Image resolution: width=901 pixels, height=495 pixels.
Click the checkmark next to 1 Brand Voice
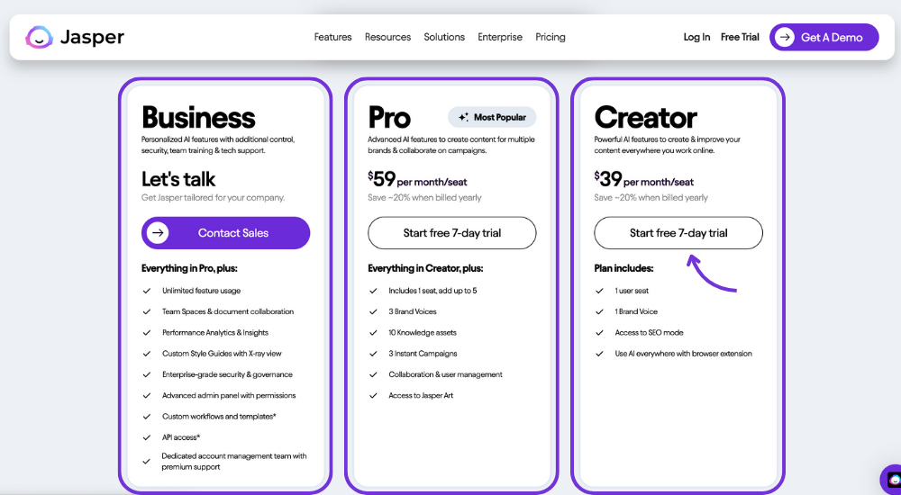pyautogui.click(x=600, y=311)
